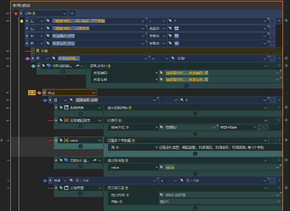
Task: Click the help icon next to 设置多个字段值
Action: click(x=130, y=140)
